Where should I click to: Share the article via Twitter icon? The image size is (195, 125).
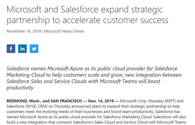click(34, 49)
